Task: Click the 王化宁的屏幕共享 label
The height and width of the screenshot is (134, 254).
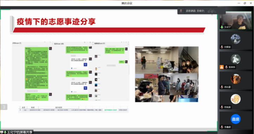Action: click(20, 132)
